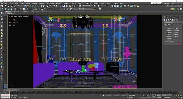The height and width of the screenshot is (99, 183).
Task: Click the Redo arrow in main toolbar
Action: point(5,6)
